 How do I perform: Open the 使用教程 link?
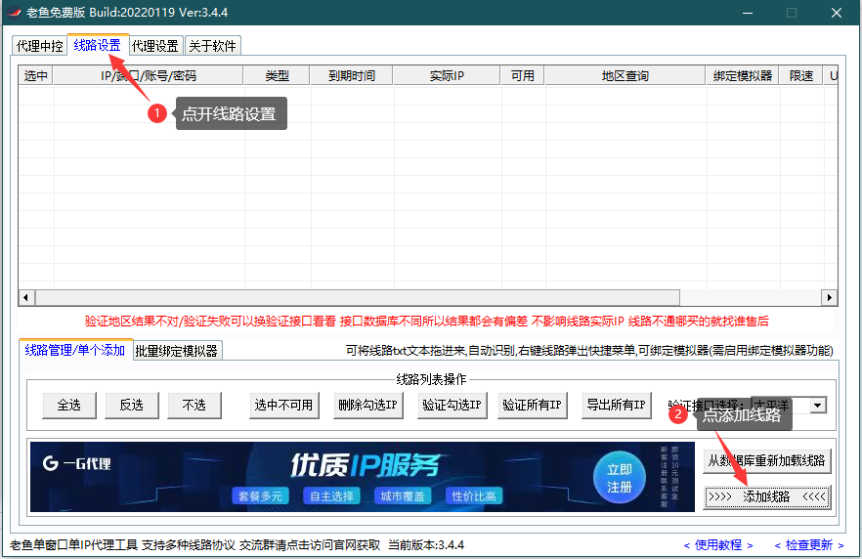[717, 544]
